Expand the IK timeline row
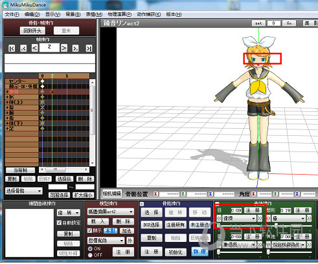Screen dimensions: 318x264 [7, 97]
